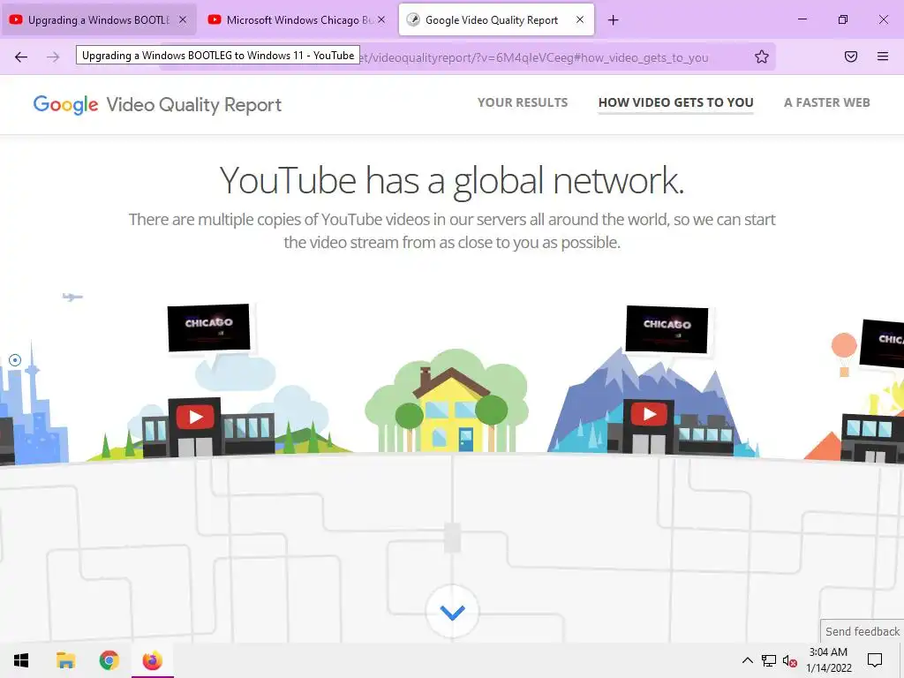Image resolution: width=904 pixels, height=678 pixels.
Task: Open the taskbar clock and date
Action: click(x=828, y=660)
